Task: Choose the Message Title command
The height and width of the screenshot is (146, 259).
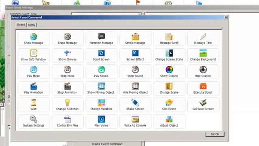Action: (x=203, y=39)
